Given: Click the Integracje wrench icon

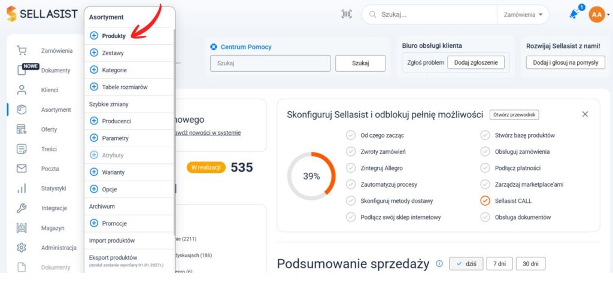Looking at the screenshot, I should (22, 208).
